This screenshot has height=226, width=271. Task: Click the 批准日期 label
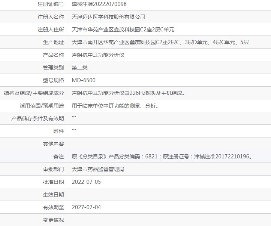[53, 182]
